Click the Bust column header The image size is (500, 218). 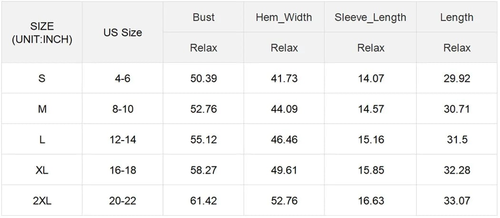point(203,18)
